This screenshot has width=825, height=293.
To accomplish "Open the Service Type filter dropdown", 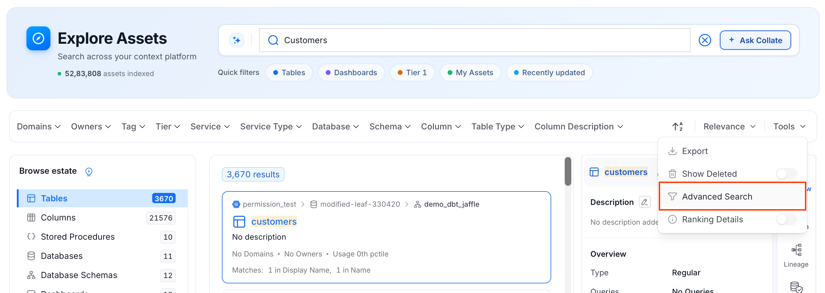I will click(271, 126).
